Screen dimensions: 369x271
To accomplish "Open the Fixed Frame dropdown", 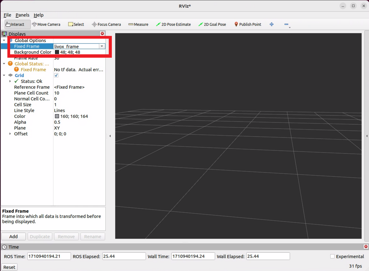I will click(102, 46).
